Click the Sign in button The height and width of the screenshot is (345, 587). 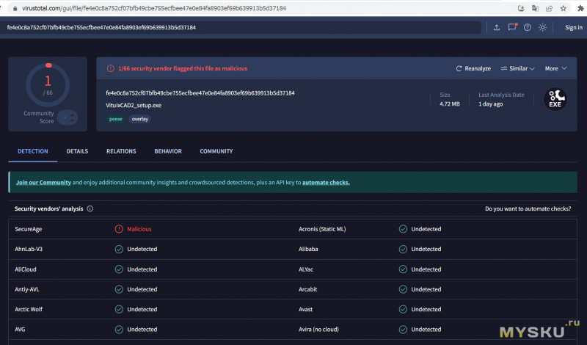tap(573, 27)
